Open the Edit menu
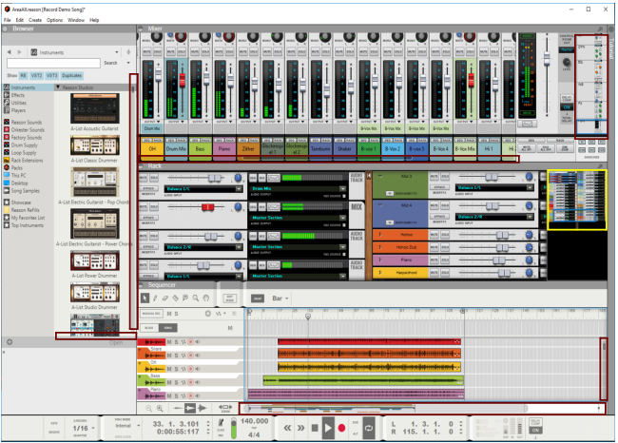The width and height of the screenshot is (618, 443). [20, 20]
